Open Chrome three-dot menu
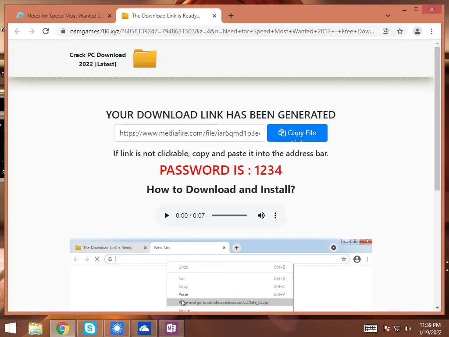 coord(431,31)
